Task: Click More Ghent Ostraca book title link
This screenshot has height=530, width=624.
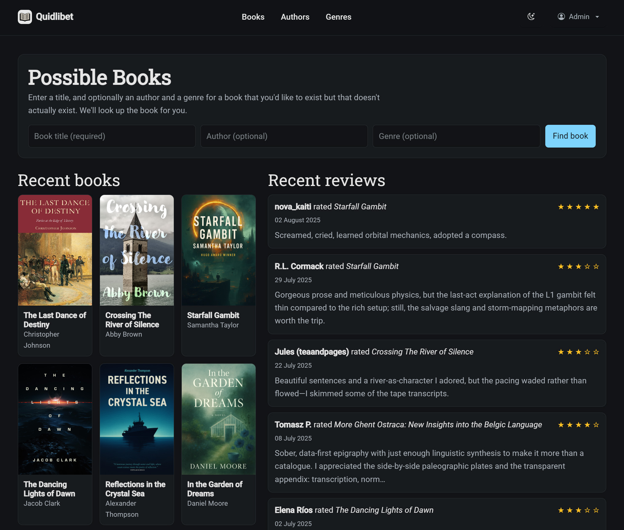Action: pyautogui.click(x=438, y=425)
